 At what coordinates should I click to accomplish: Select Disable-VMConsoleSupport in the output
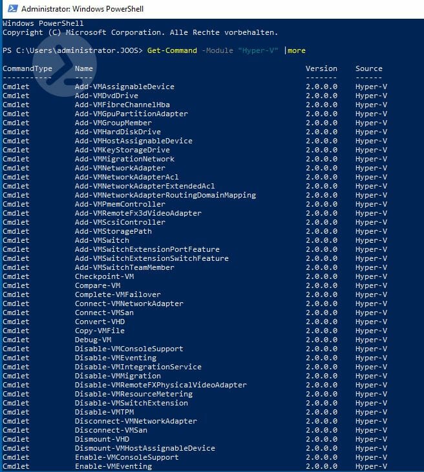[x=129, y=349]
